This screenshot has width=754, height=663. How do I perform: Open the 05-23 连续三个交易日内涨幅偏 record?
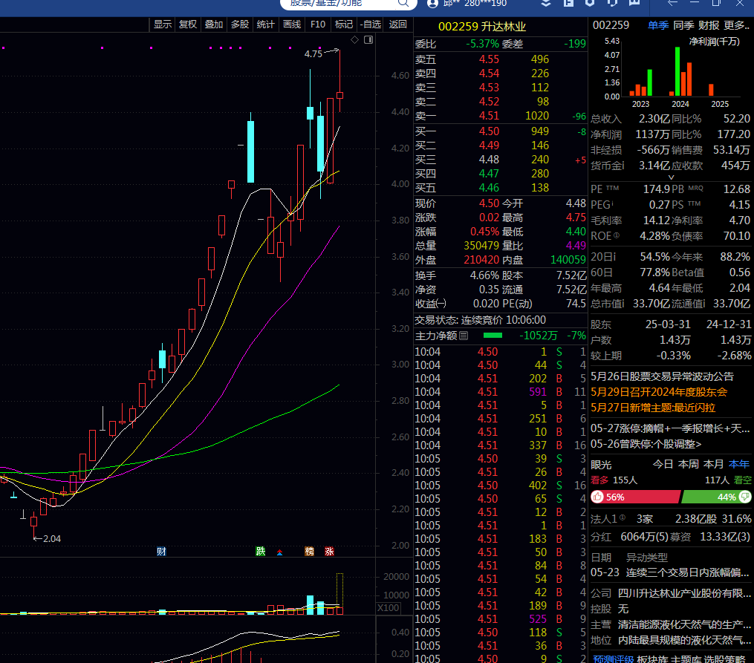tap(670, 572)
